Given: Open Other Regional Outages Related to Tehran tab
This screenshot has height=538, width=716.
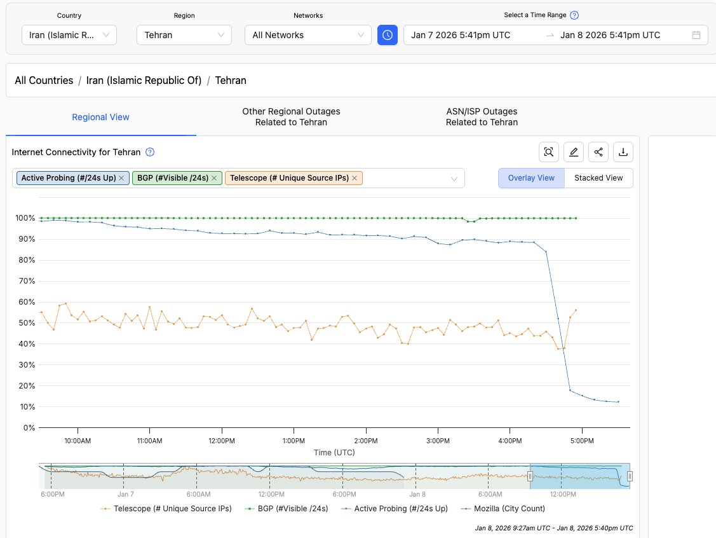Looking at the screenshot, I should pyautogui.click(x=292, y=117).
